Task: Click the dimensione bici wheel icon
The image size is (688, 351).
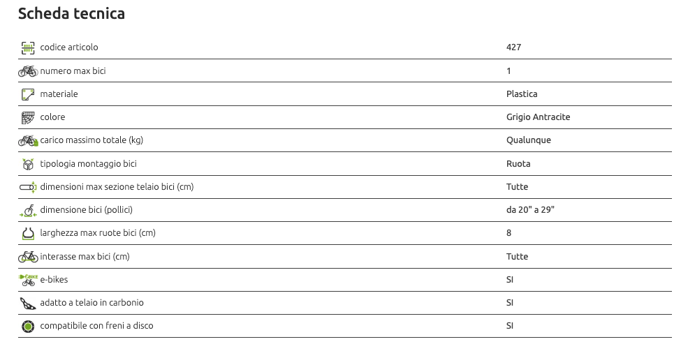Action: [x=28, y=210]
